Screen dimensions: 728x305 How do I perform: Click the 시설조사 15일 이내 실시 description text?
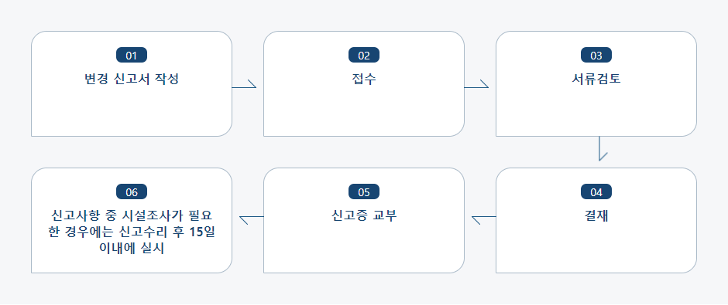(132, 232)
